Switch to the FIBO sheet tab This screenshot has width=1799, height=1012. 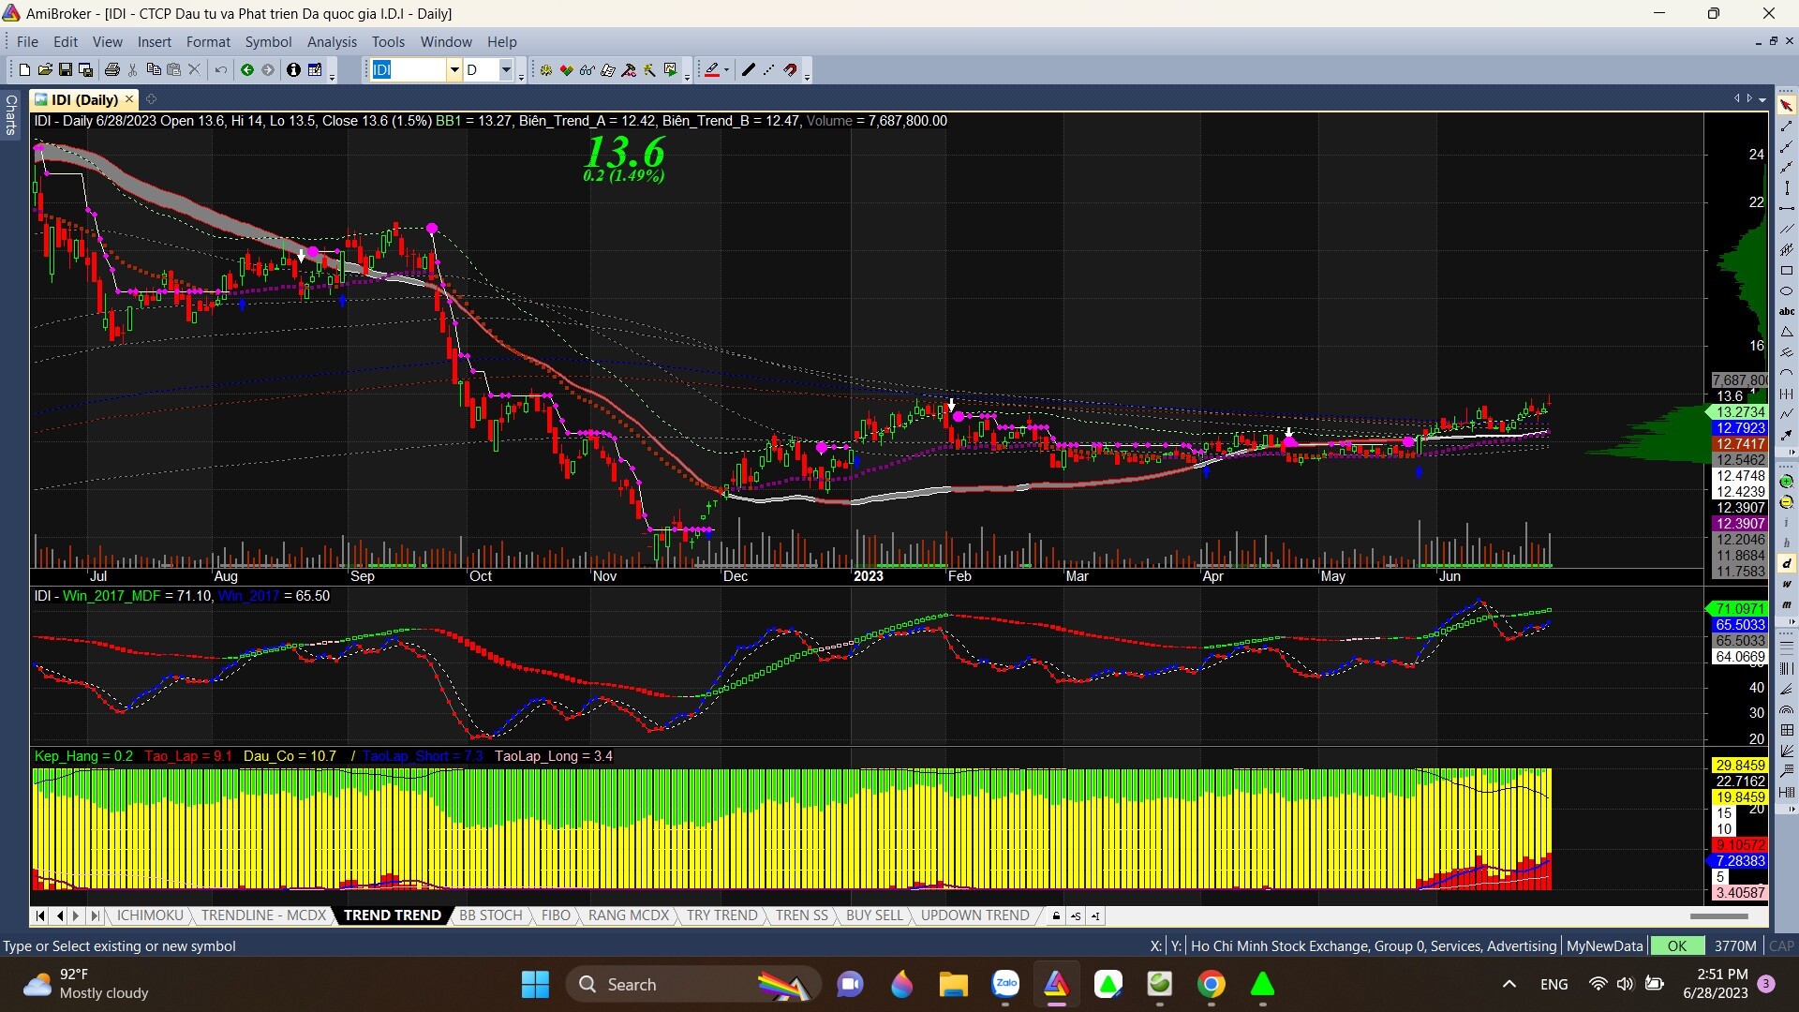(556, 915)
